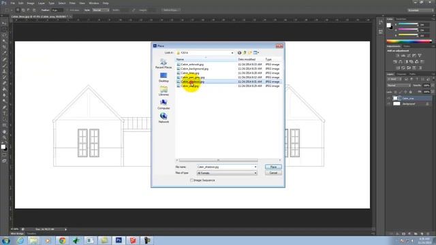Select the Eyedropper tool
The width and height of the screenshot is (436, 245).
[x=4, y=53]
